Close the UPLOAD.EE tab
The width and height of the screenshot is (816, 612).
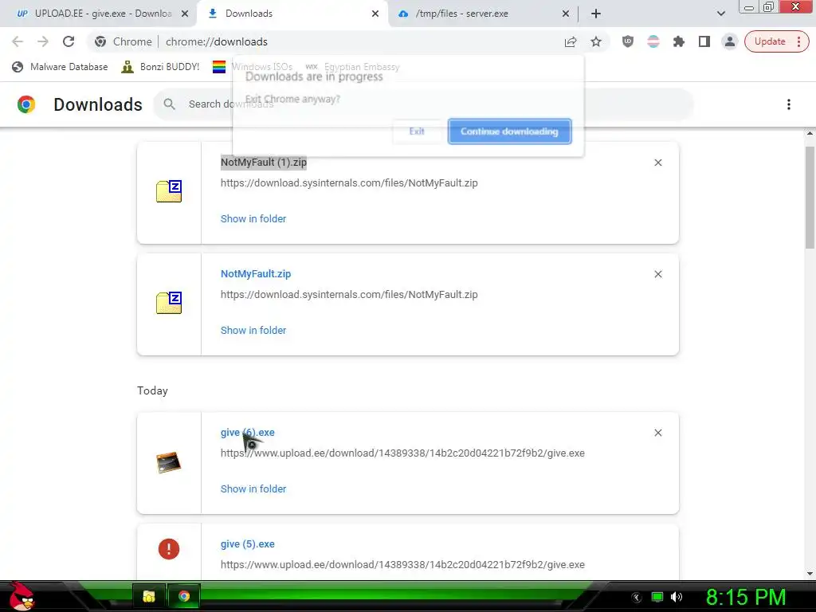coord(185,14)
